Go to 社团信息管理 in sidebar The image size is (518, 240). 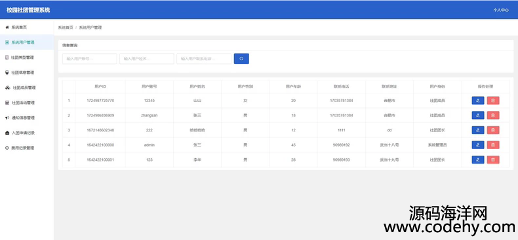[x=27, y=73]
